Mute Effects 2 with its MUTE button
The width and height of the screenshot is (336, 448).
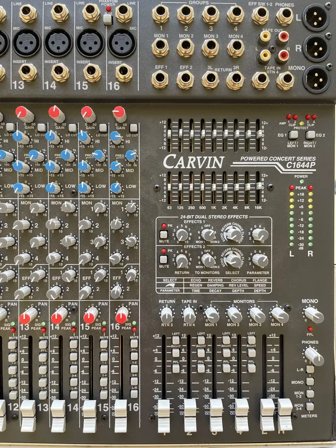pyautogui.click(x=164, y=259)
